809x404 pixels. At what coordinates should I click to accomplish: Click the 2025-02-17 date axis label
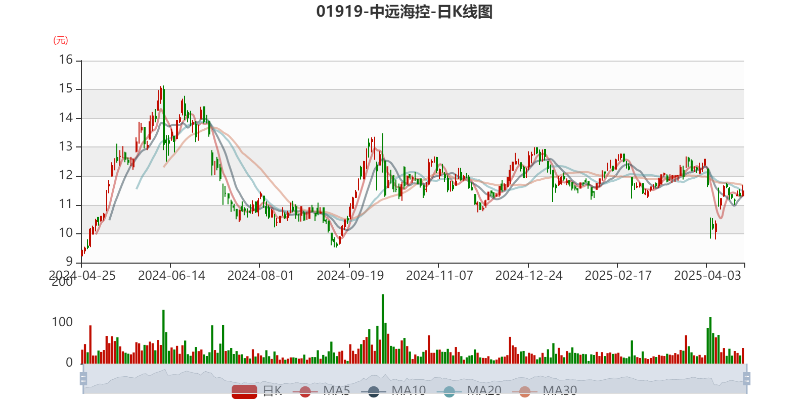pos(618,276)
